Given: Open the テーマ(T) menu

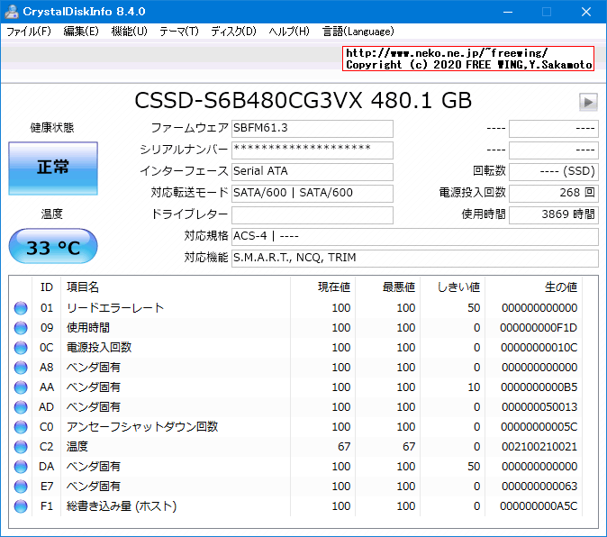Looking at the screenshot, I should tap(179, 32).
